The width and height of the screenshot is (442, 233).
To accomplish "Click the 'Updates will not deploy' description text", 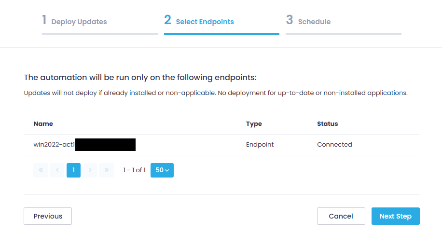I will coord(216,93).
